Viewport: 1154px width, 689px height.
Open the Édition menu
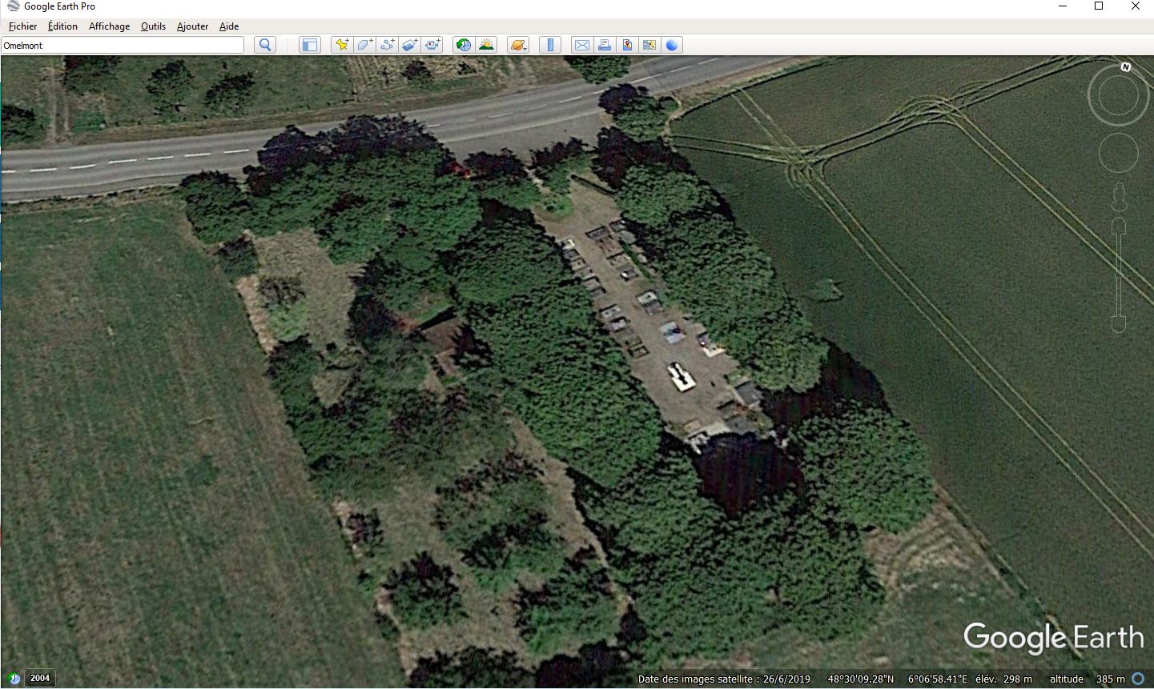point(62,26)
